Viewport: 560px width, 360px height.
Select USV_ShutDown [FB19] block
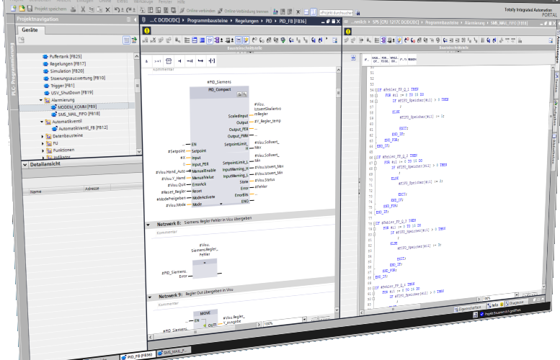tap(68, 93)
